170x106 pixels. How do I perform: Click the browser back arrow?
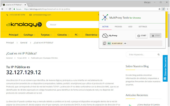3,9
